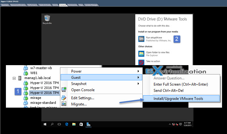
Task: Choose Power in the context menu
Action: coord(101,71)
